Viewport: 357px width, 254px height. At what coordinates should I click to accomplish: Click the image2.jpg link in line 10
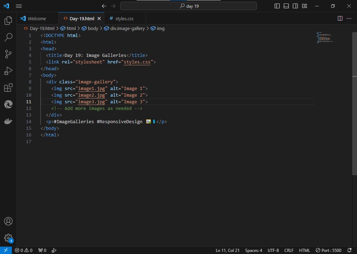tap(92, 95)
